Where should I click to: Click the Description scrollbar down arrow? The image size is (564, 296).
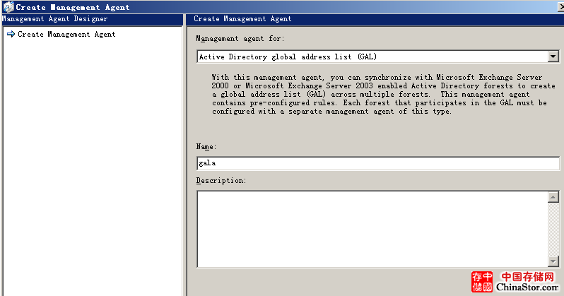[553, 261]
